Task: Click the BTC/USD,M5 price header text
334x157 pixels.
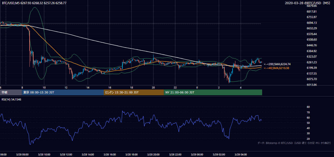Action: 34,3
